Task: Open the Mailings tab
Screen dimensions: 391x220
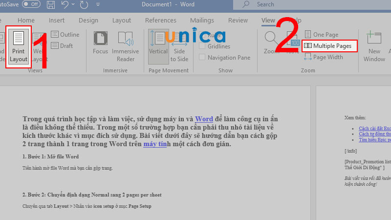Action: click(x=202, y=20)
